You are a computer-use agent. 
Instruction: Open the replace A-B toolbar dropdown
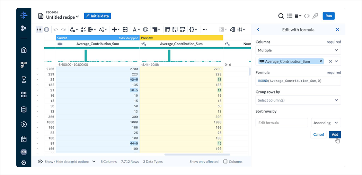coord(74,29)
